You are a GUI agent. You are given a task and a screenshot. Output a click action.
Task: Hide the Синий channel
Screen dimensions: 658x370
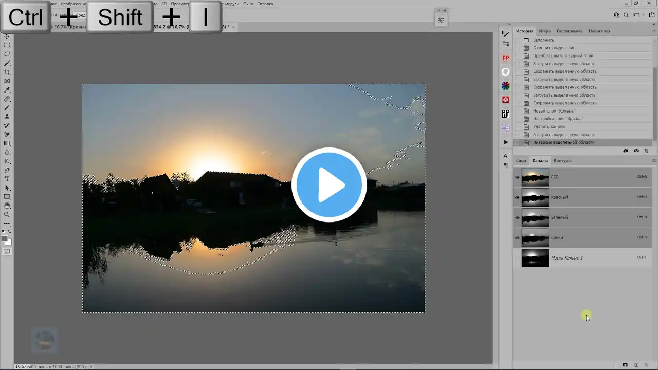point(517,237)
